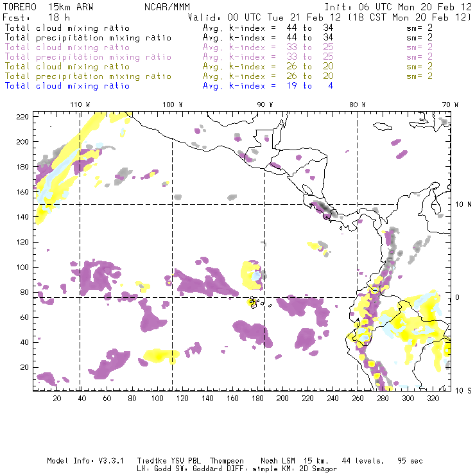Click the "TORERO 15km ARW" title text
The height and width of the screenshot is (475, 475).
[48, 7]
